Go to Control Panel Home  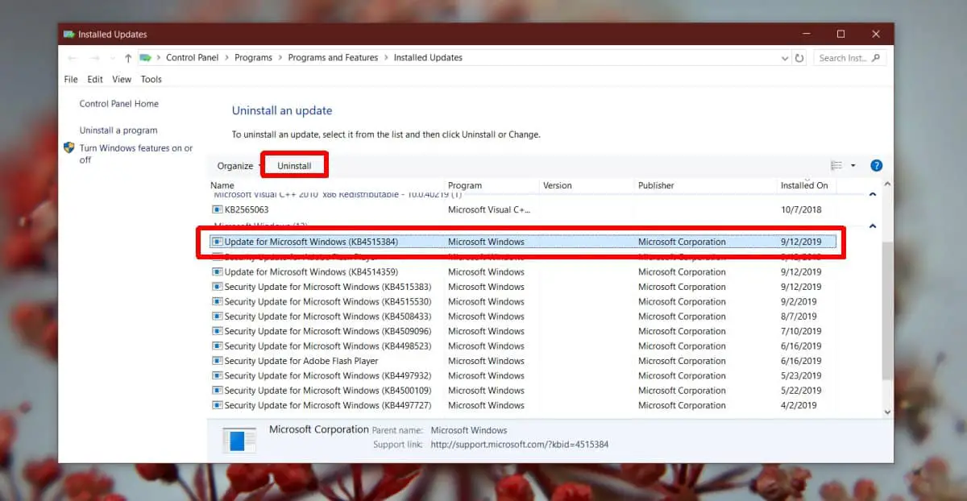click(119, 104)
